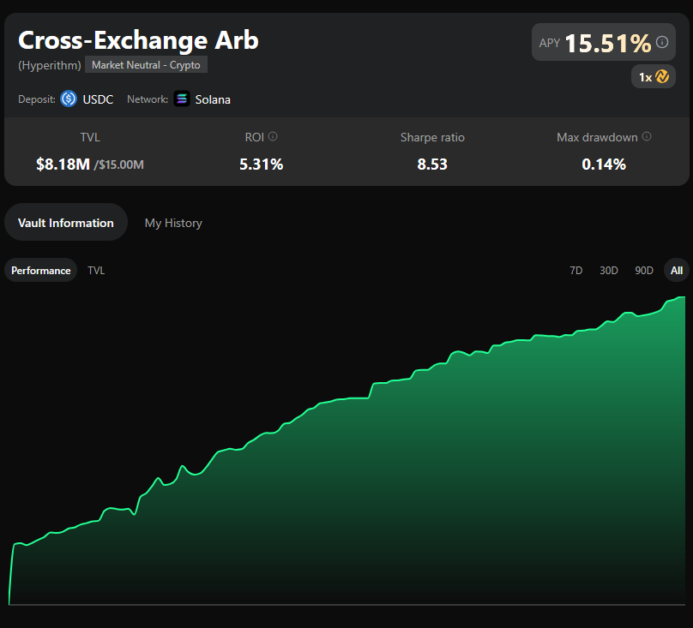Click the (Hyperithm) label

tap(50, 65)
